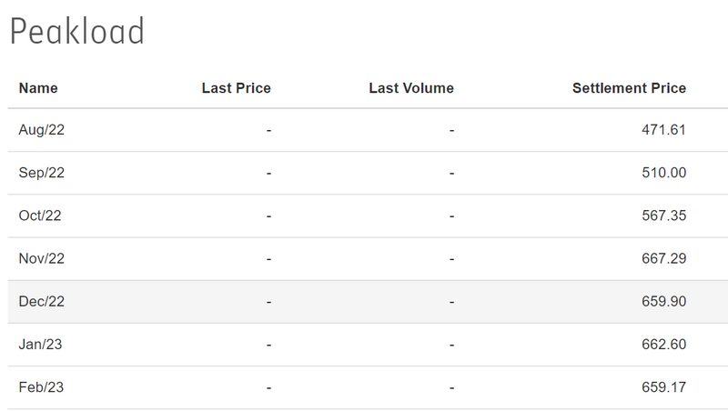Viewport: 728px width, 411px height.
Task: Select settlement price 510.00
Action: click(x=663, y=173)
